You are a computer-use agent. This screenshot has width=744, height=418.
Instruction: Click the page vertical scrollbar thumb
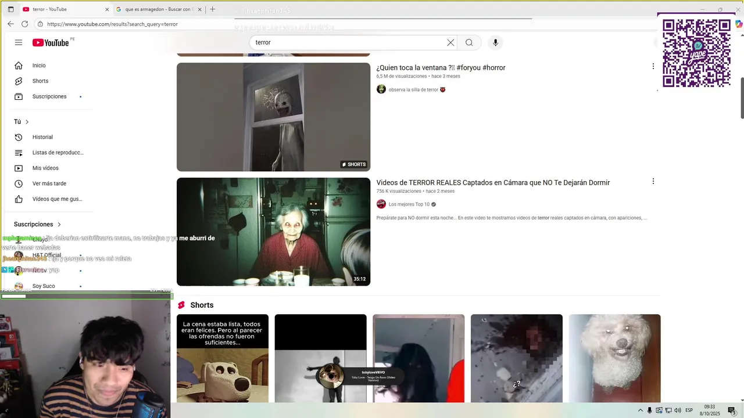point(742,98)
